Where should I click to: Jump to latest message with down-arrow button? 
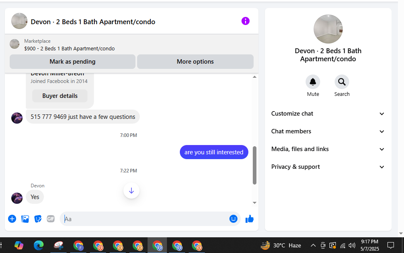point(131,191)
